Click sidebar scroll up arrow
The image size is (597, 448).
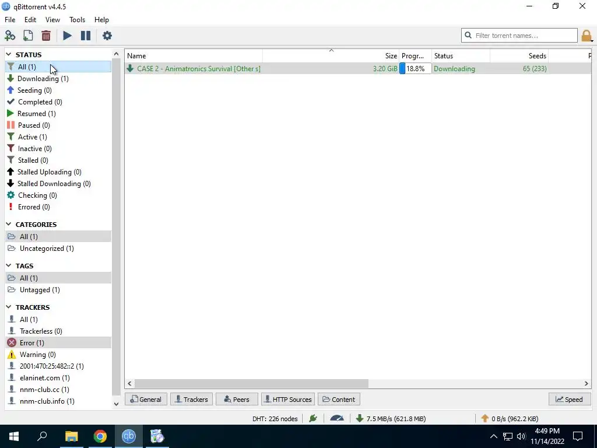point(116,54)
